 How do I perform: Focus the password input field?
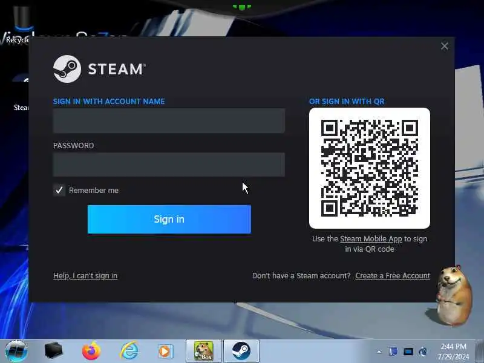tap(169, 165)
